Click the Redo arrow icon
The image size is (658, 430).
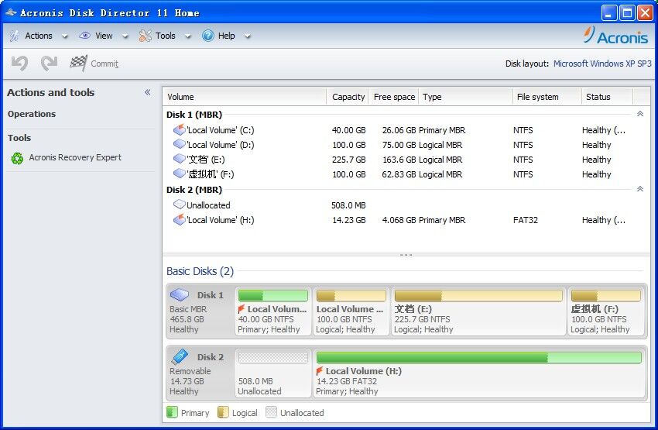tap(49, 64)
